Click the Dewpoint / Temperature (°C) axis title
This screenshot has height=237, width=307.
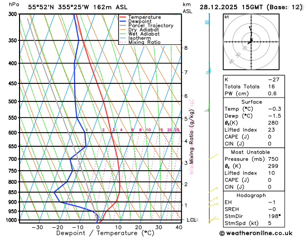tap(105, 233)
